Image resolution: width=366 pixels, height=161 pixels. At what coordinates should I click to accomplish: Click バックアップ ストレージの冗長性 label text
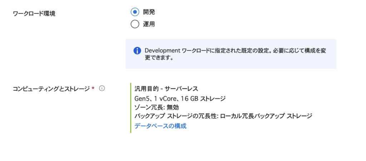176,116
